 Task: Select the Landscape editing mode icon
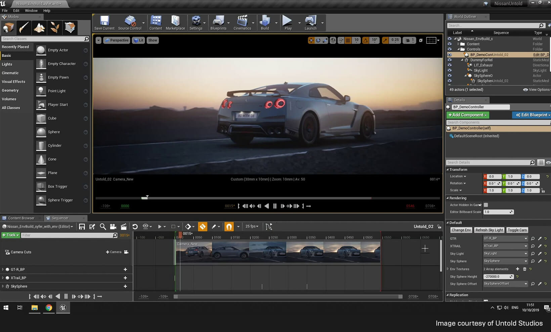[39, 28]
